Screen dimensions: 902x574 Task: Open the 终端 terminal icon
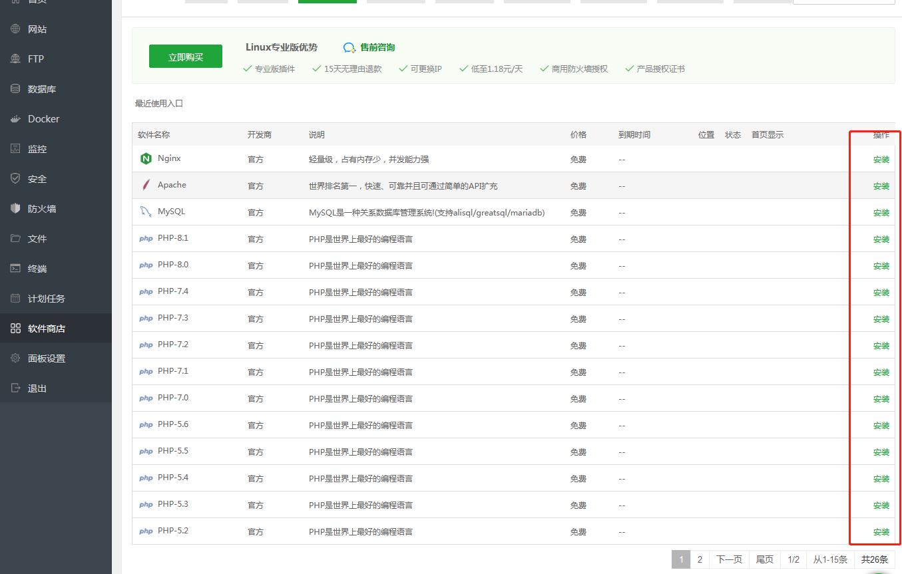(x=15, y=269)
